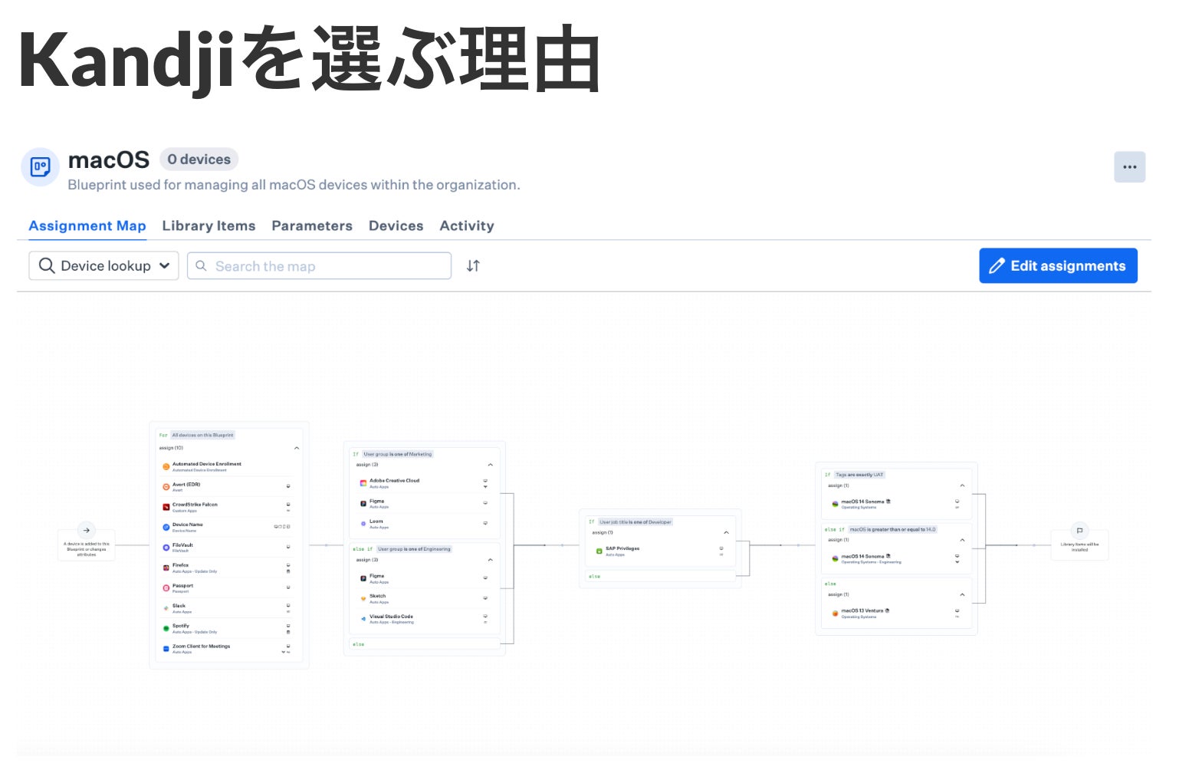The image size is (1179, 770).
Task: Open the Device lookup dropdown
Action: coord(103,265)
